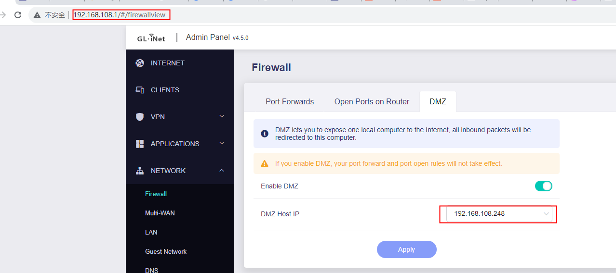The width and height of the screenshot is (616, 273).
Task: Expand the APPLICATIONS menu chevron
Action: (x=222, y=143)
